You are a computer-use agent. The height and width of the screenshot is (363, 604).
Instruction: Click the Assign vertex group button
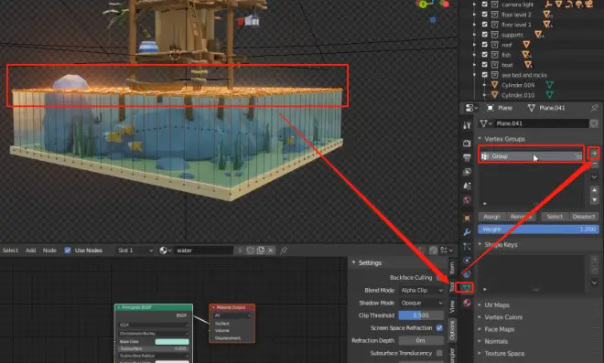point(492,217)
